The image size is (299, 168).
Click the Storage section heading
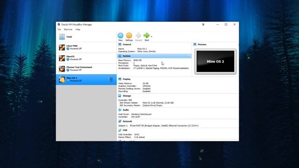coord(127,96)
